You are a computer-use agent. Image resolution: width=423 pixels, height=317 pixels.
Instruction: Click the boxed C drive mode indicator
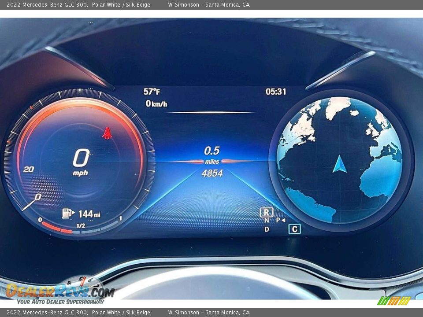tap(294, 229)
